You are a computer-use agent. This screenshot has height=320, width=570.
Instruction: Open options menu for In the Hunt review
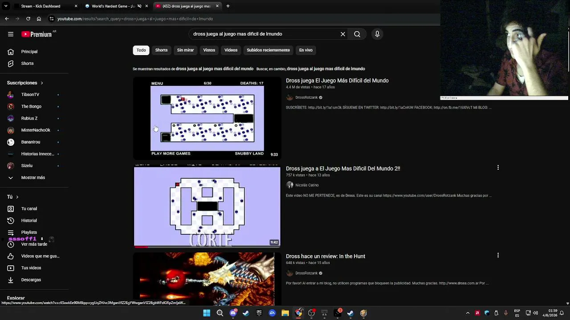pyautogui.click(x=498, y=256)
